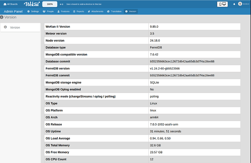Click WeKan version value 9.85.0
Screen dimensions: 251x163
pyautogui.click(x=154, y=27)
